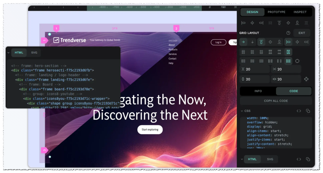Select row direction right-arrow toggle
This screenshot has width=323, height=173.
coord(243,42)
